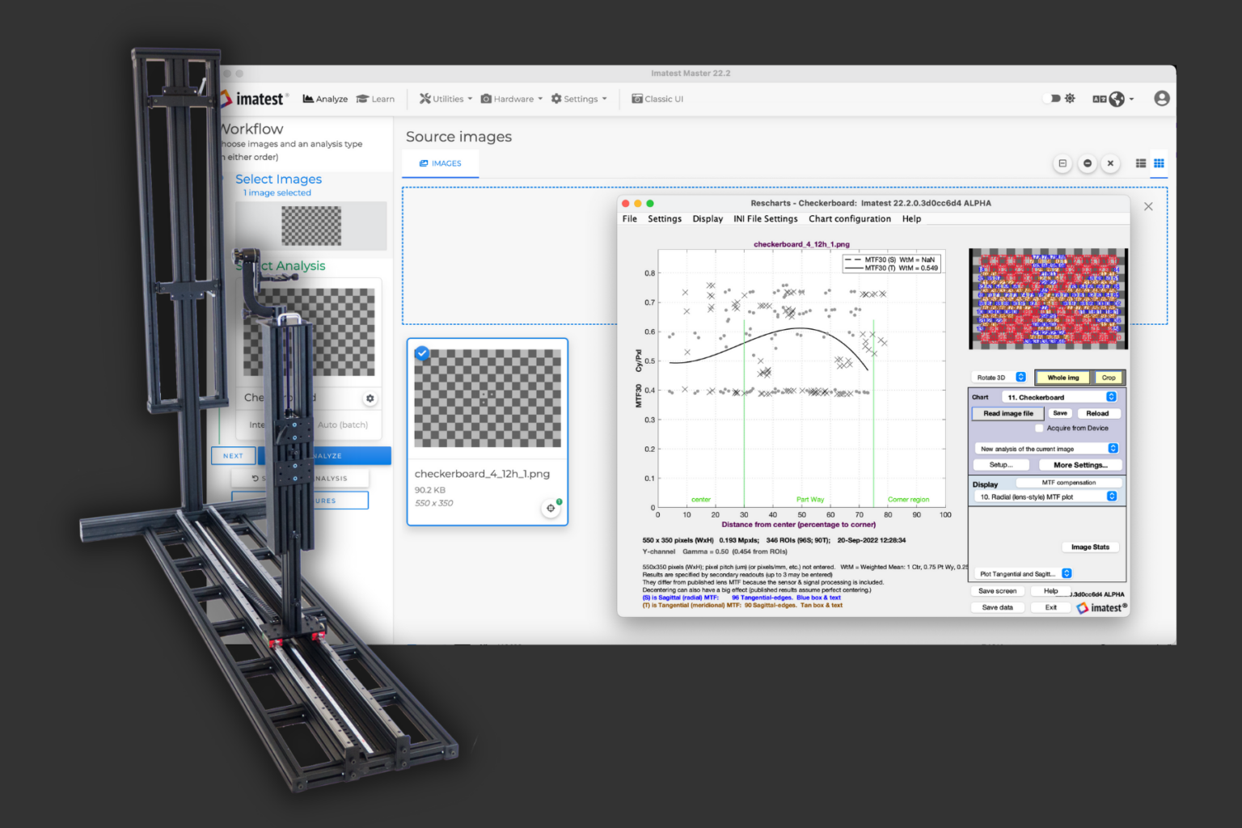
Task: Click the Read image file button
Action: click(x=1008, y=413)
